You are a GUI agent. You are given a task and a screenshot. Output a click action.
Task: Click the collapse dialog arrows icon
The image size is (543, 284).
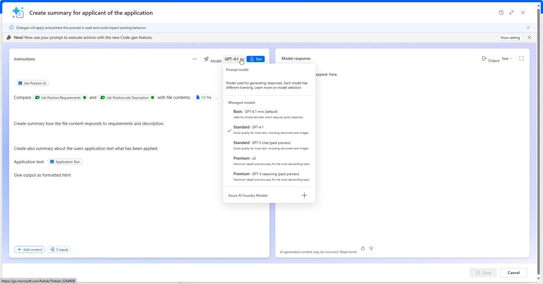point(511,12)
